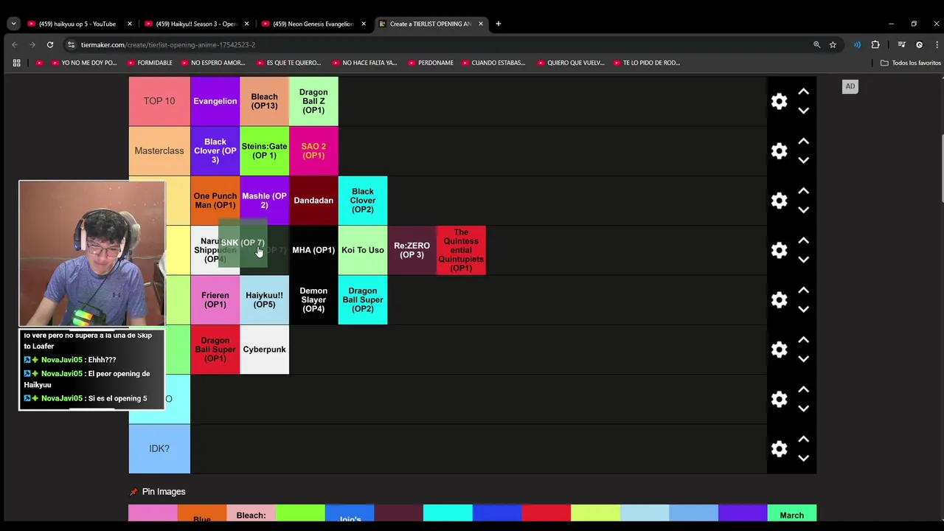This screenshot has width=944, height=531.
Task: Select the Black Clover (OP2) tile
Action: [363, 201]
